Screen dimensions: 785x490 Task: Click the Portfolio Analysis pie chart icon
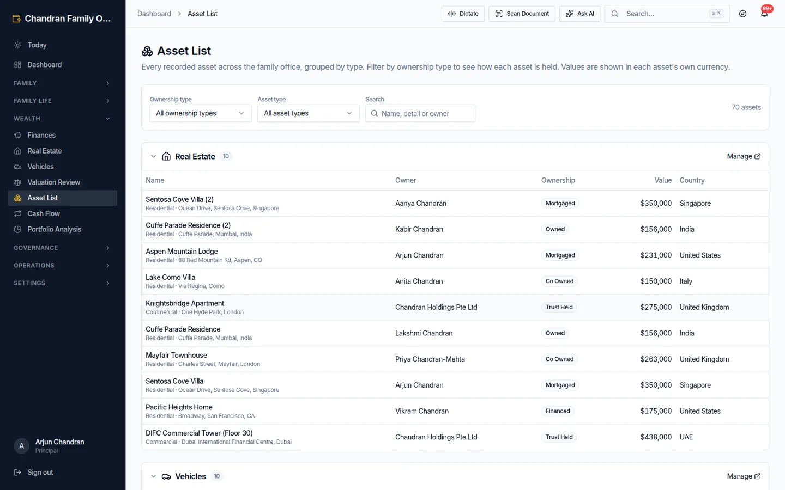[17, 229]
